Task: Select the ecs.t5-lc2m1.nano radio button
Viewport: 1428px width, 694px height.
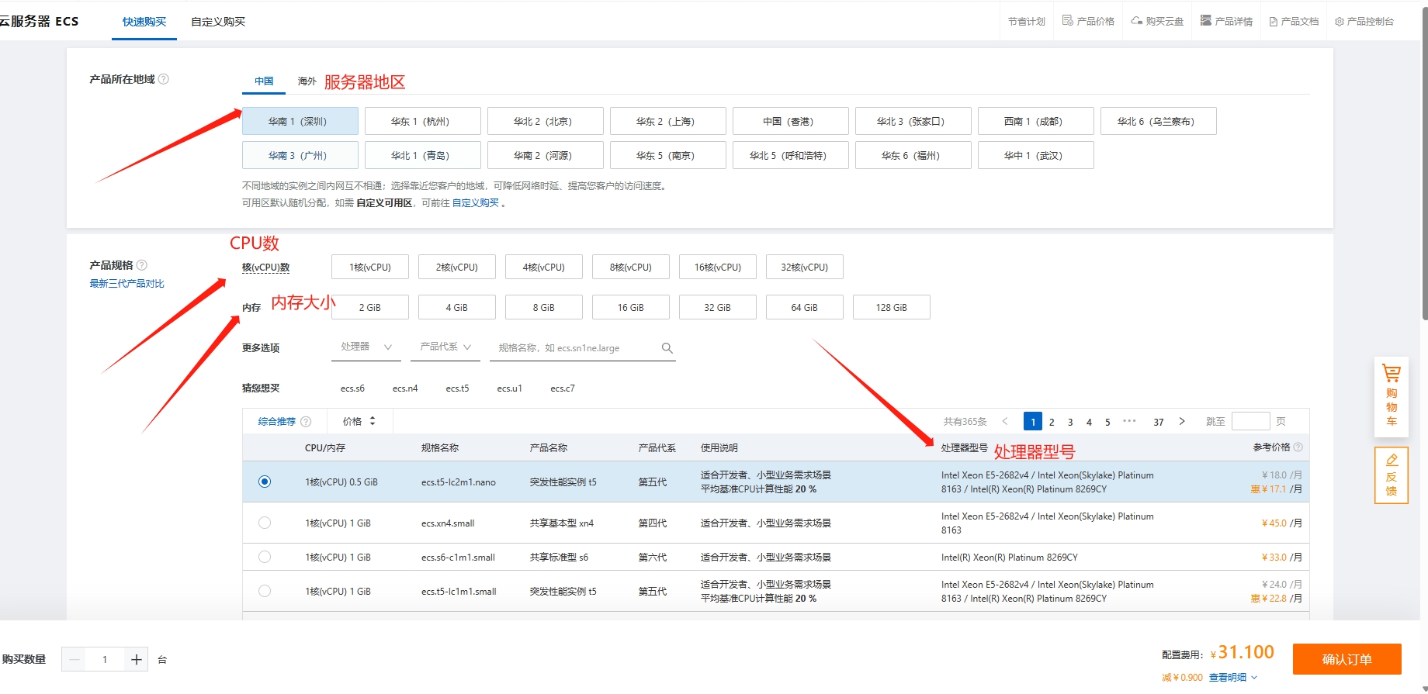Action: click(x=265, y=482)
